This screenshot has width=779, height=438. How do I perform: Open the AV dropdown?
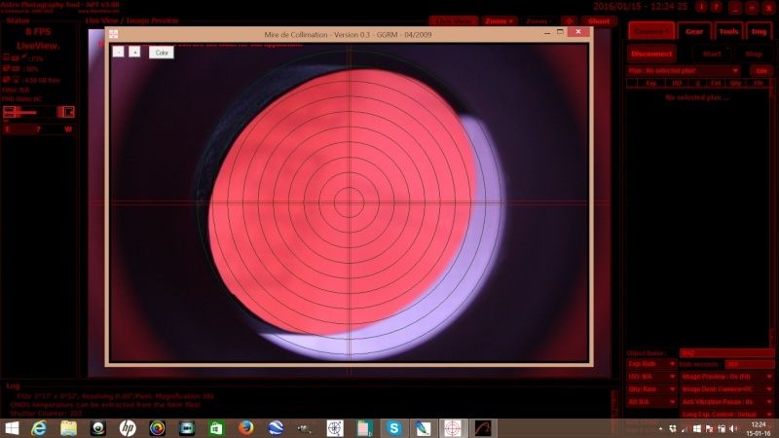[651, 402]
